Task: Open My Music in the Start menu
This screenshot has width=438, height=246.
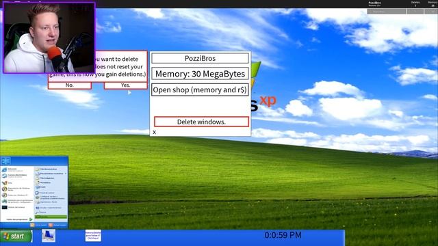Action: 44,182
